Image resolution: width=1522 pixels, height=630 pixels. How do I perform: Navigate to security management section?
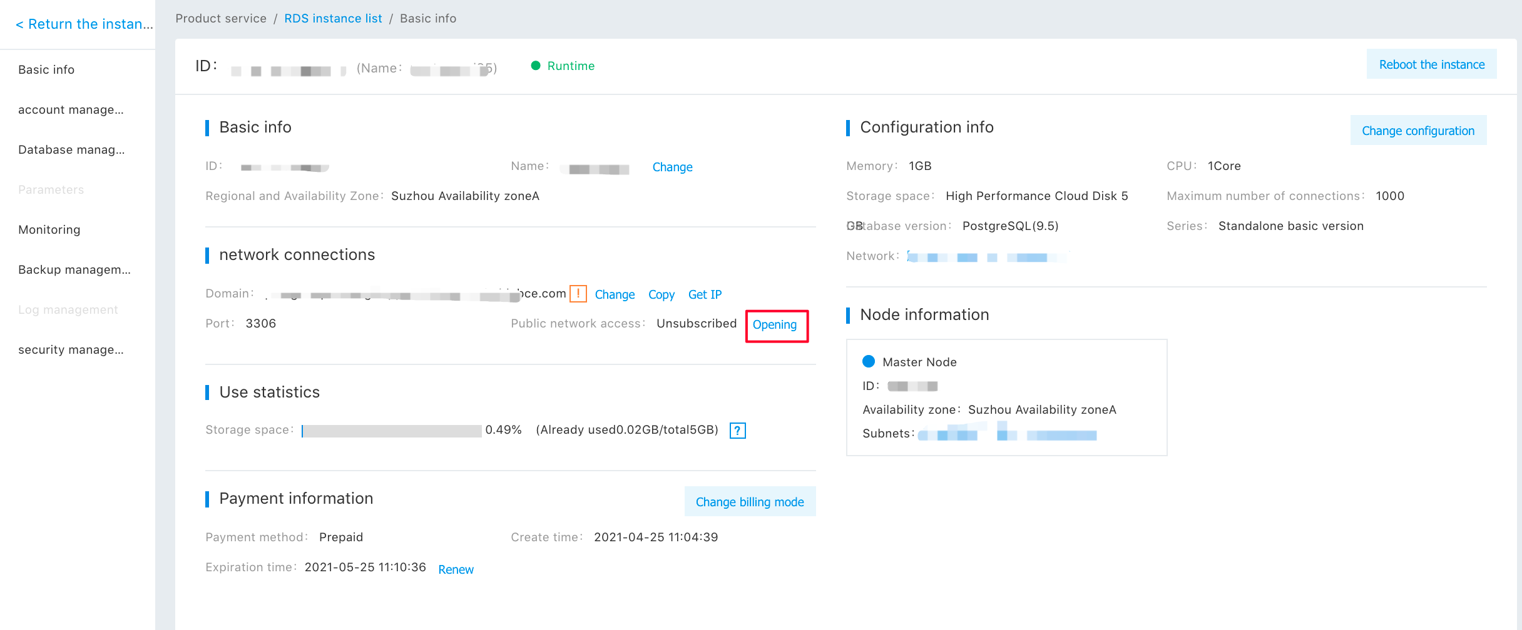point(71,349)
